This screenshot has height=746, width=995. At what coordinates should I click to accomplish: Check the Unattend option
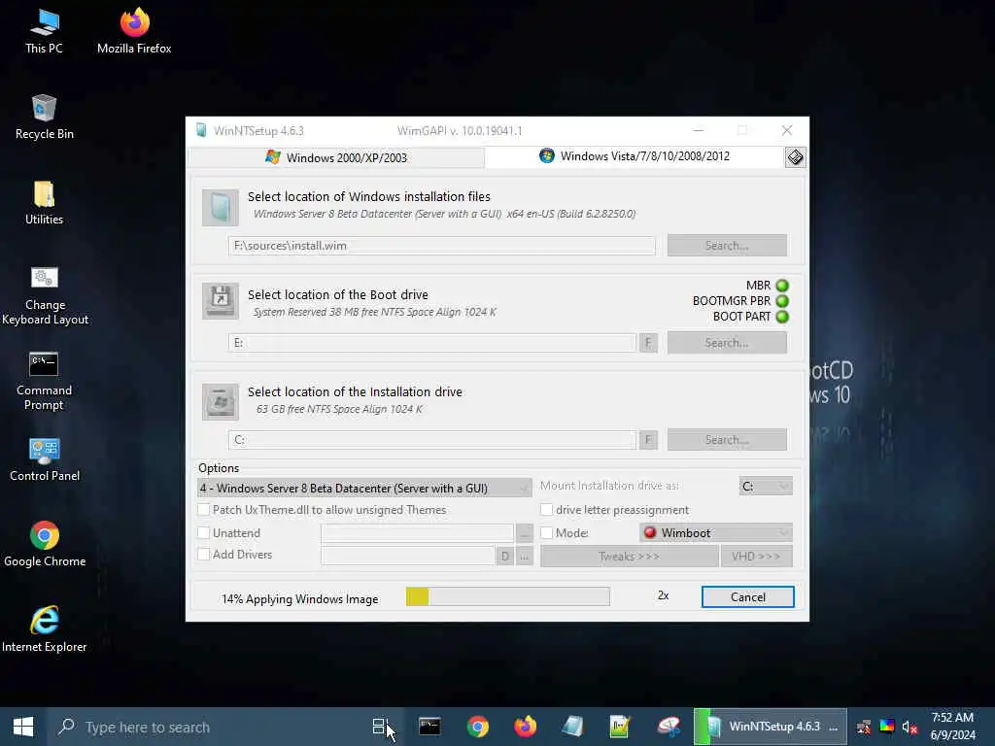coord(204,533)
